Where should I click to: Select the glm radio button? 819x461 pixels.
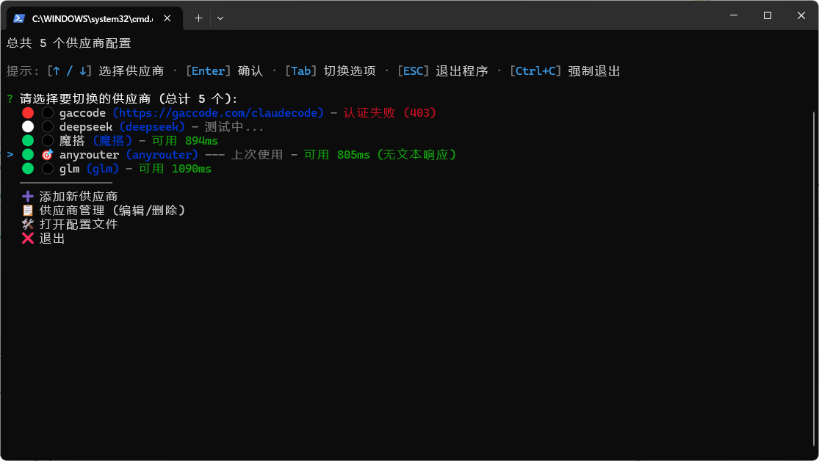point(48,169)
